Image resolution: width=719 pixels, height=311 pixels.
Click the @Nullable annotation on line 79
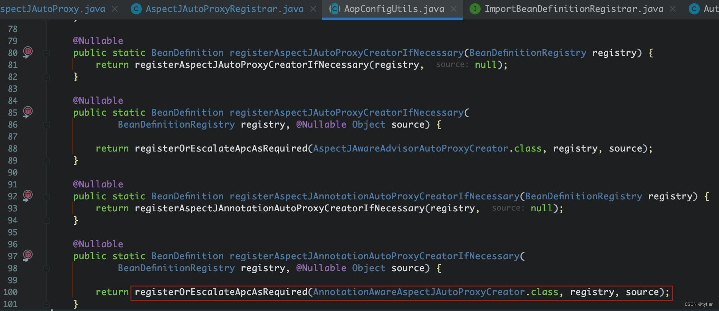pyautogui.click(x=98, y=41)
